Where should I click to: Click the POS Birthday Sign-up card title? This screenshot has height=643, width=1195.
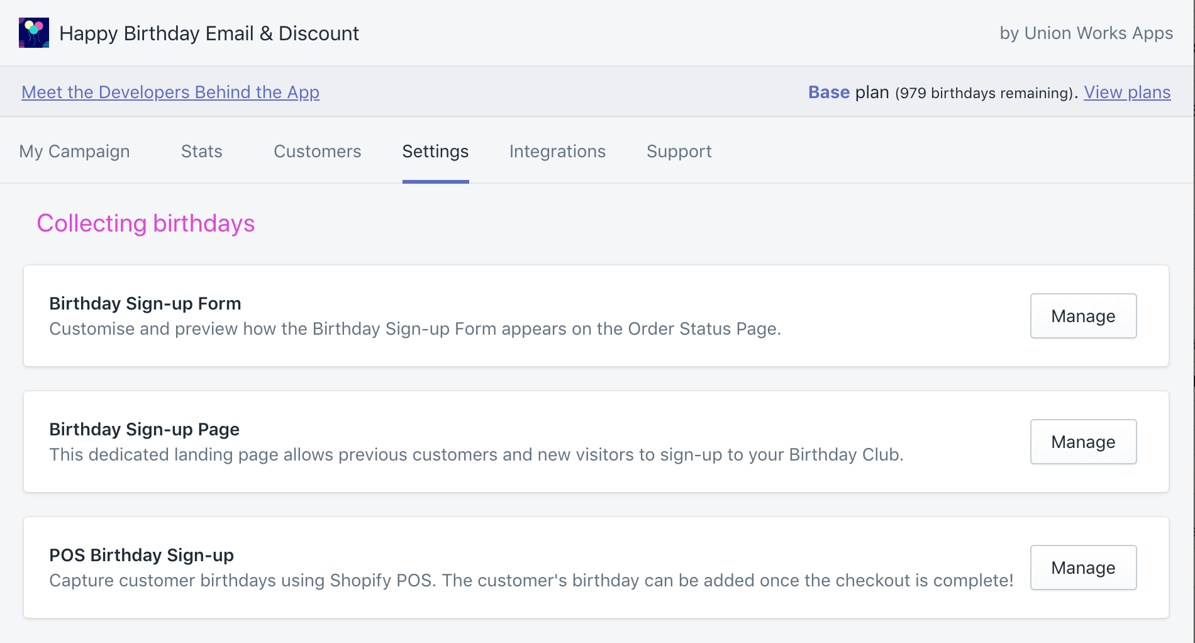(x=141, y=555)
